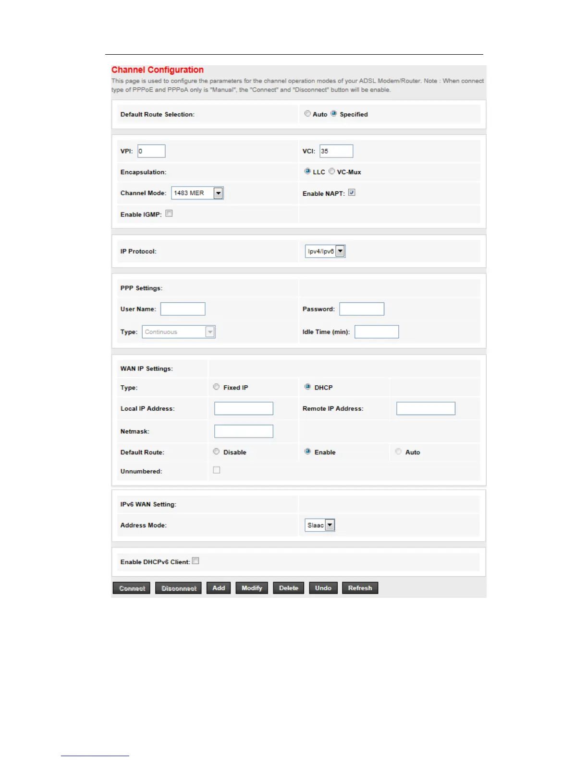Choose LLC encapsulation
Screen dimensions: 588x760
[307, 171]
